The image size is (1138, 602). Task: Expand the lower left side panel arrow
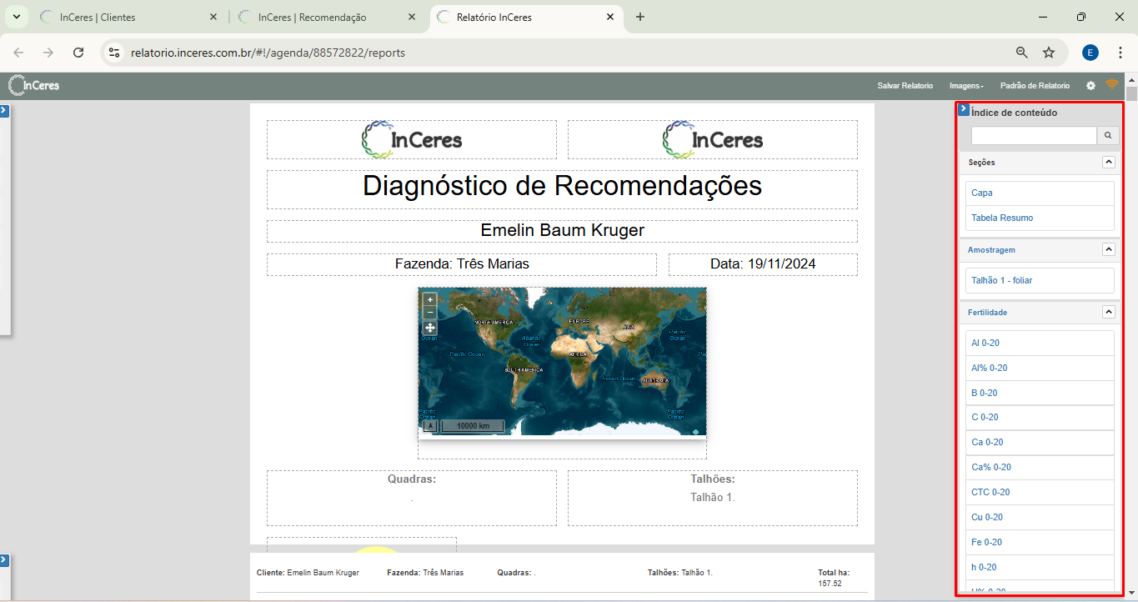click(3, 559)
